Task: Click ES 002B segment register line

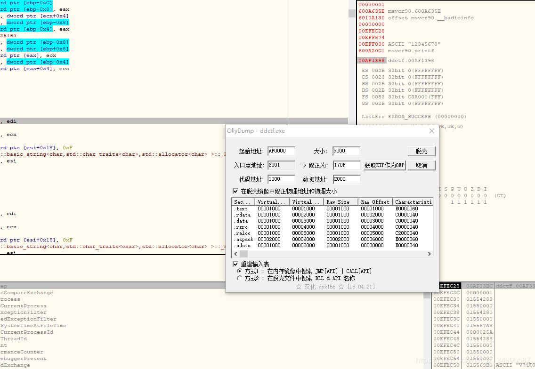Action: tap(402, 71)
